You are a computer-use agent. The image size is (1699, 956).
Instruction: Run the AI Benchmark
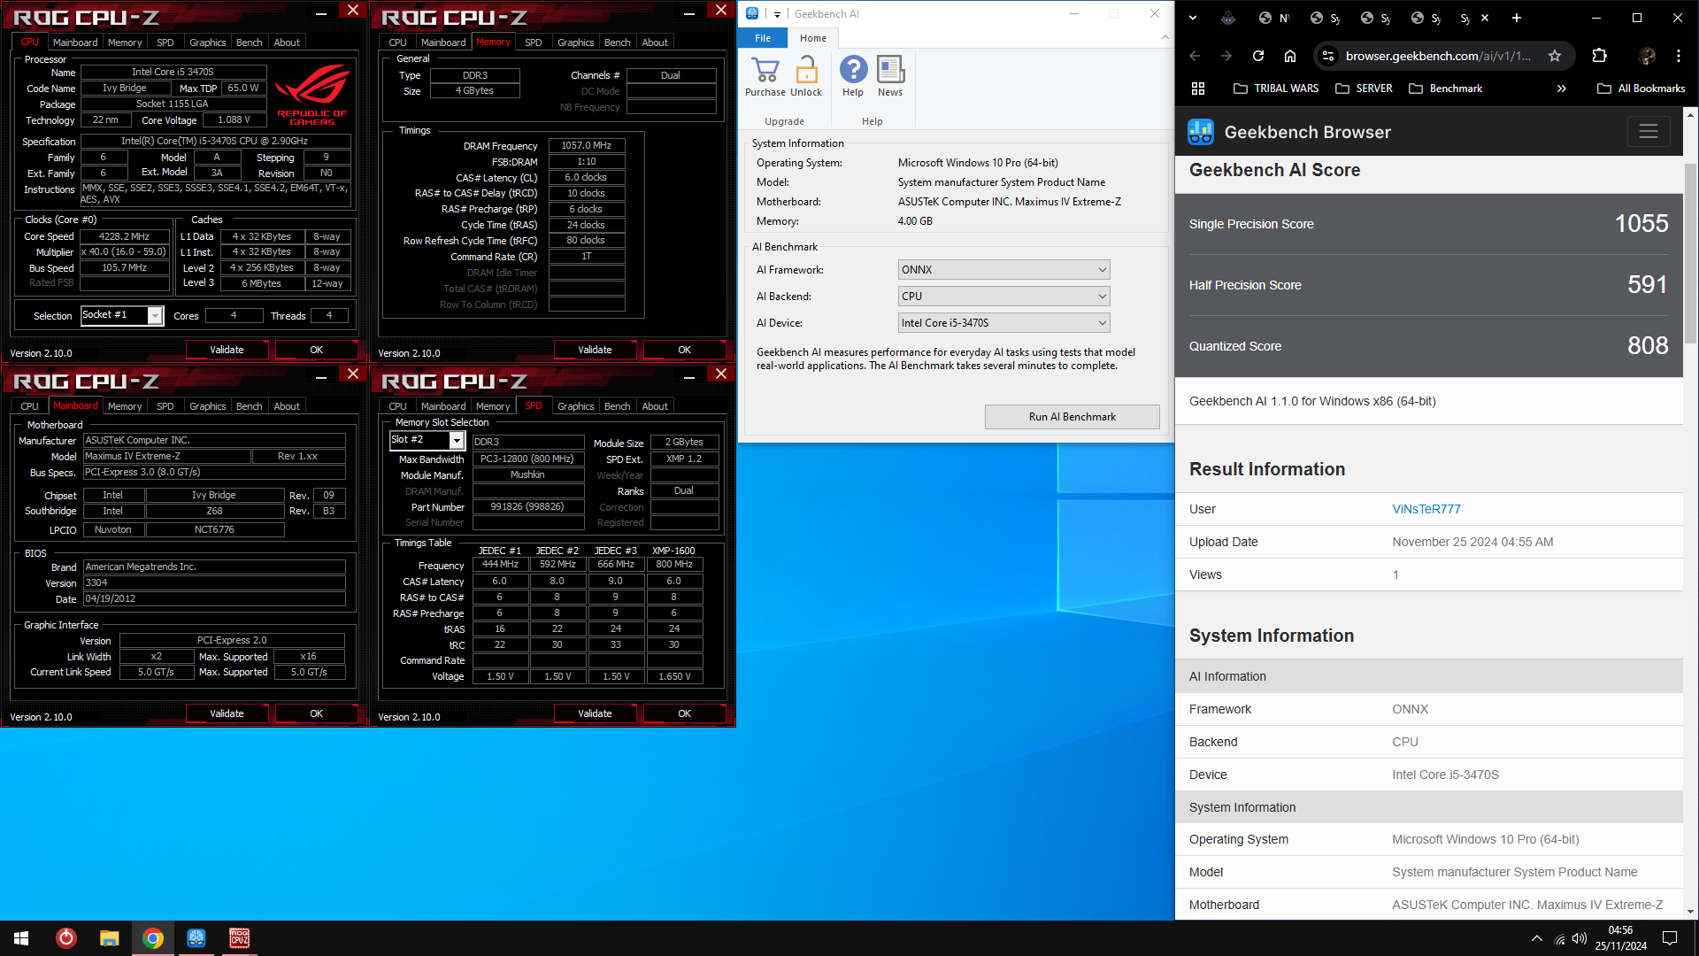click(1072, 417)
